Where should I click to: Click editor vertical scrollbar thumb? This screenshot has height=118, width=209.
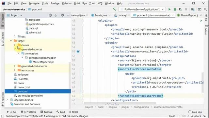tap(202, 82)
